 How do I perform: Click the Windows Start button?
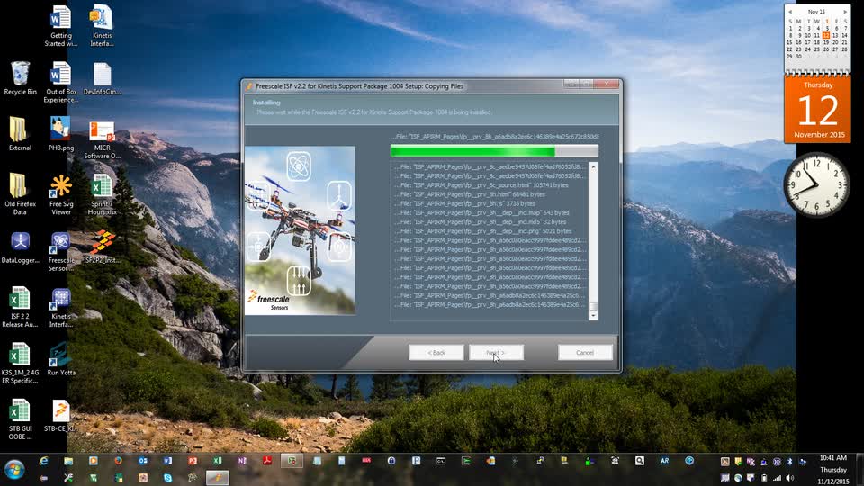tap(14, 469)
